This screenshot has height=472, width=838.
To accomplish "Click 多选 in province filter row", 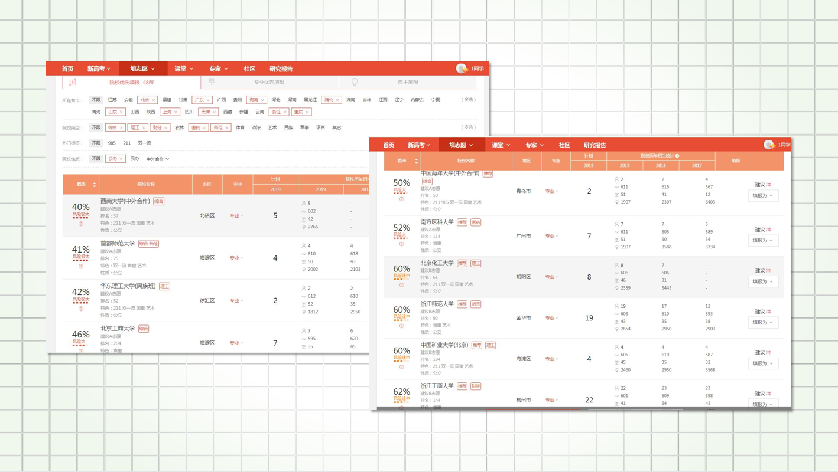I will coord(468,100).
